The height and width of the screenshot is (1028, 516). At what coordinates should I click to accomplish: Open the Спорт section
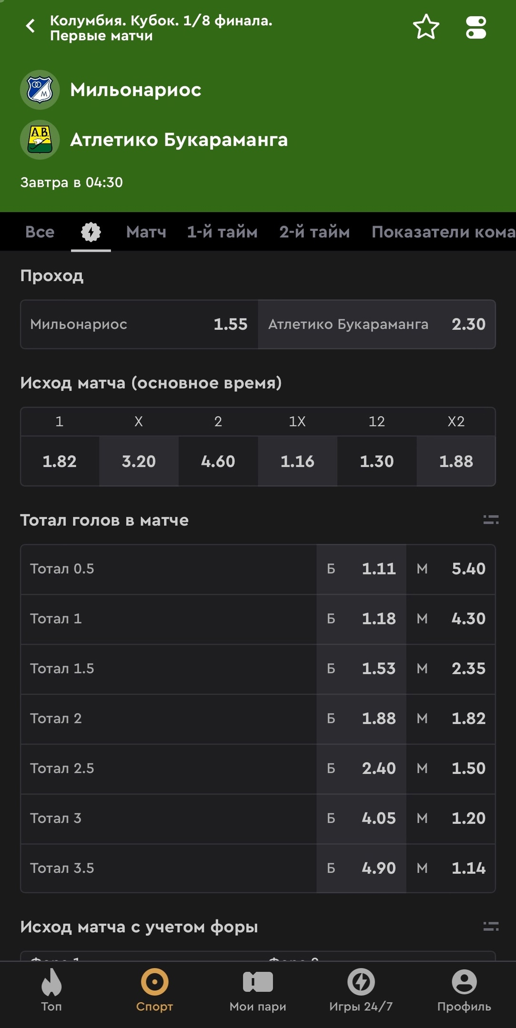point(155,990)
